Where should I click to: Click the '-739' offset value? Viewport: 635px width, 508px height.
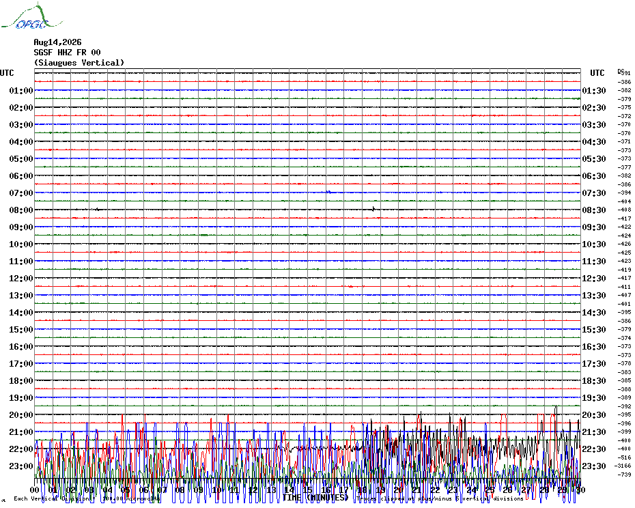[625, 475]
